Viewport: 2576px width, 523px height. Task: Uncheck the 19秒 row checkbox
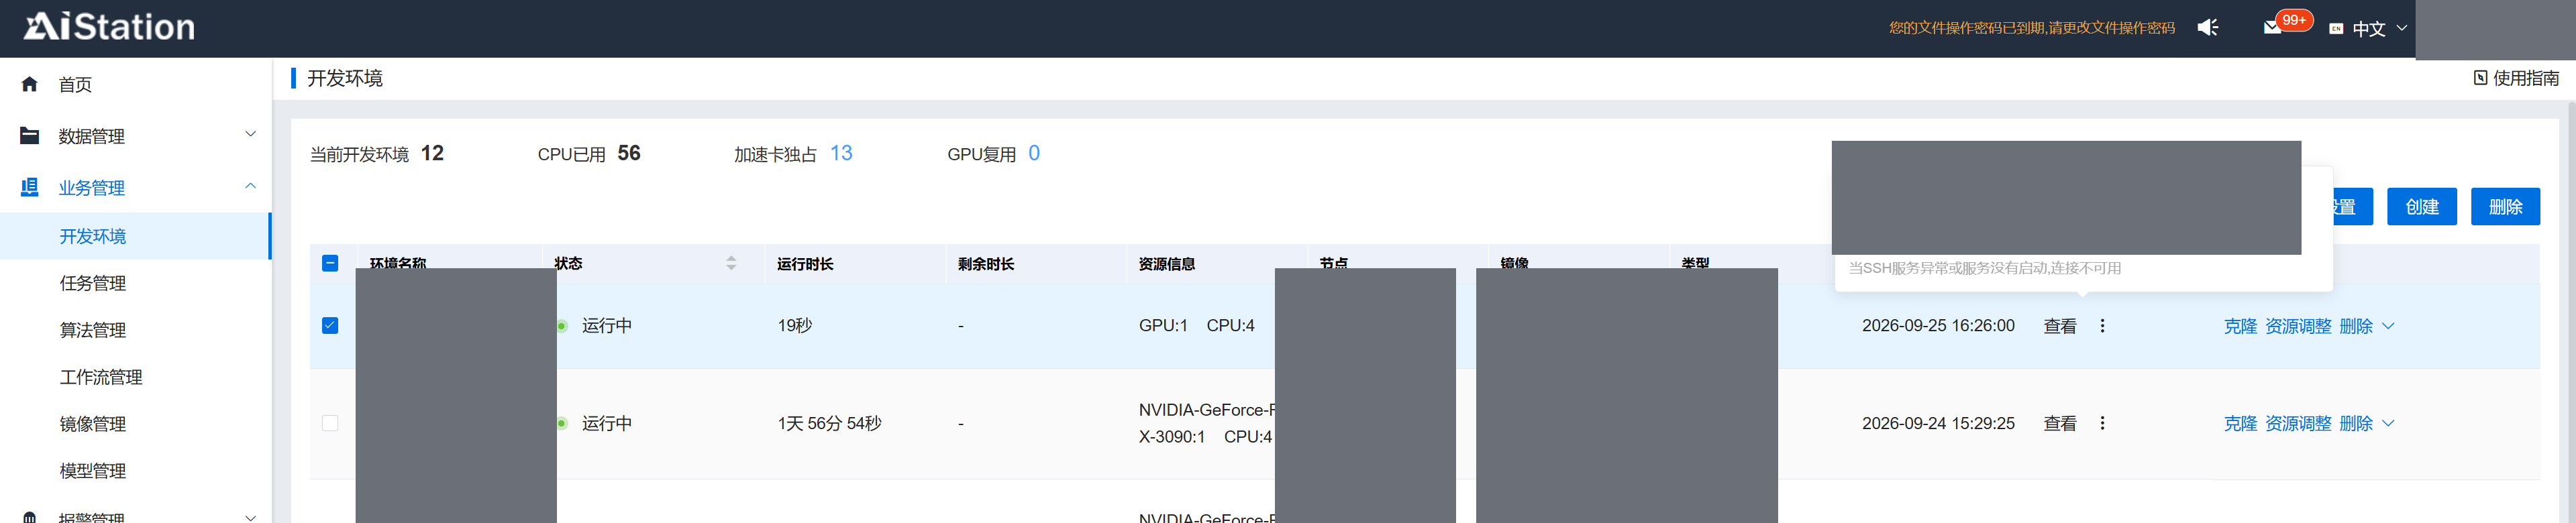tap(330, 325)
